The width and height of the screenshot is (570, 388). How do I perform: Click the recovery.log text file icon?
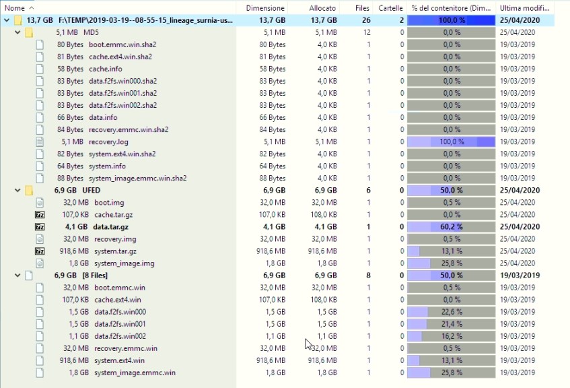pyautogui.click(x=39, y=142)
